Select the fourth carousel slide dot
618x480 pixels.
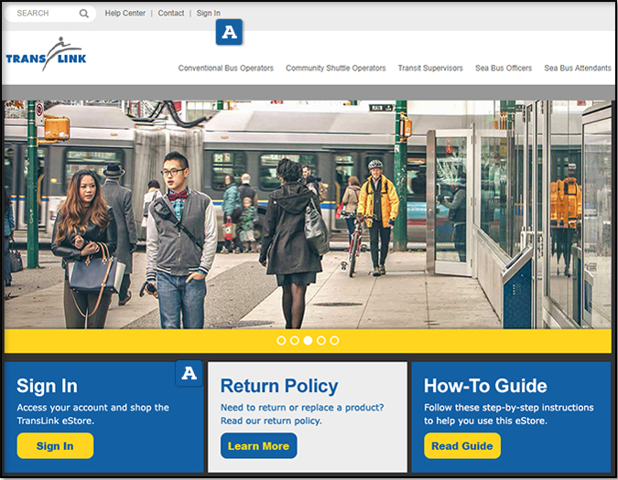(x=321, y=340)
